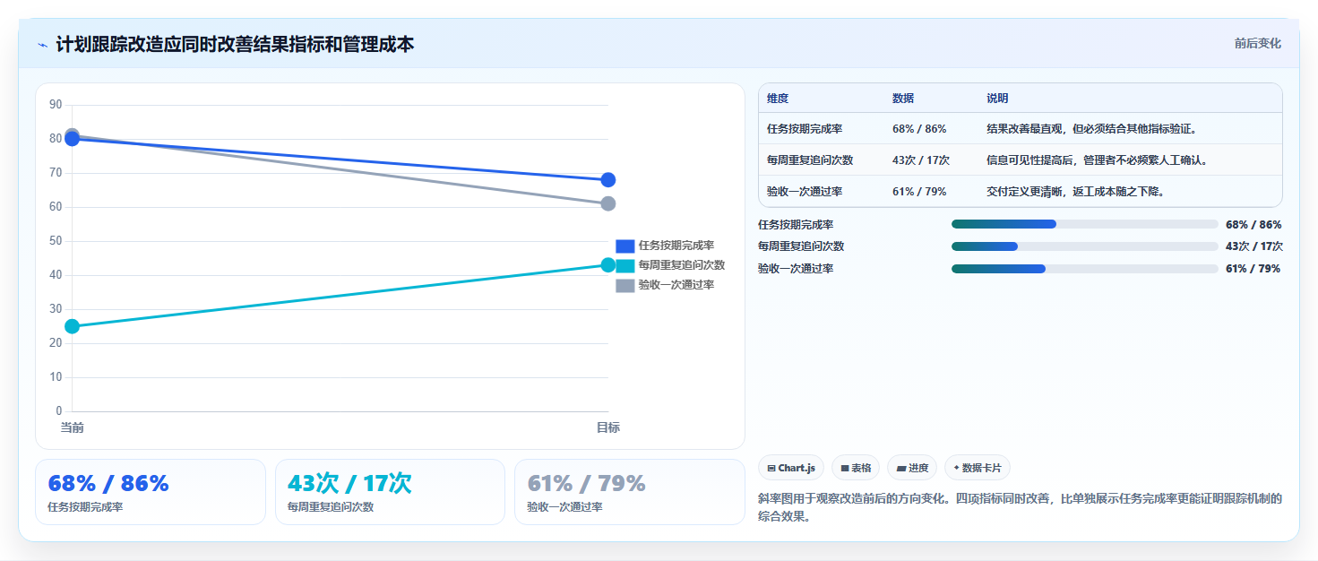The height and width of the screenshot is (561, 1318).
Task: Click the blue data point at 目标 (68)
Action: click(607, 180)
